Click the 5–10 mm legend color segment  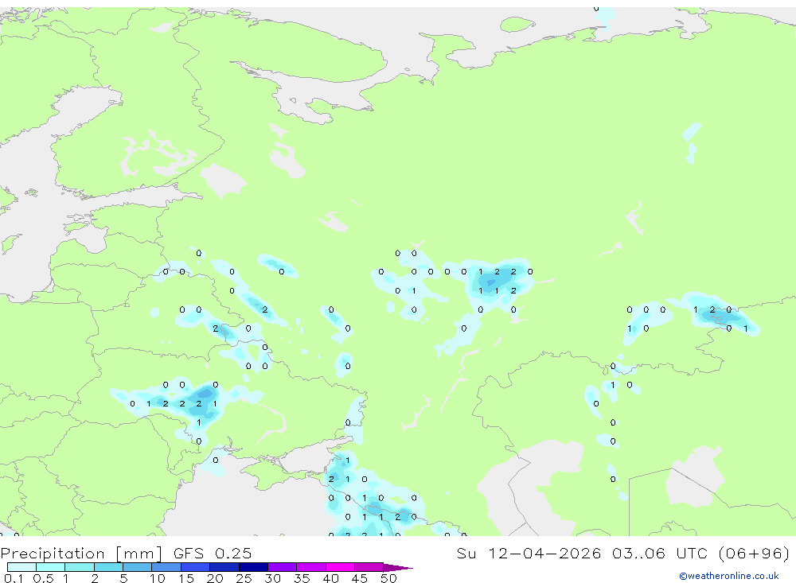(138, 567)
